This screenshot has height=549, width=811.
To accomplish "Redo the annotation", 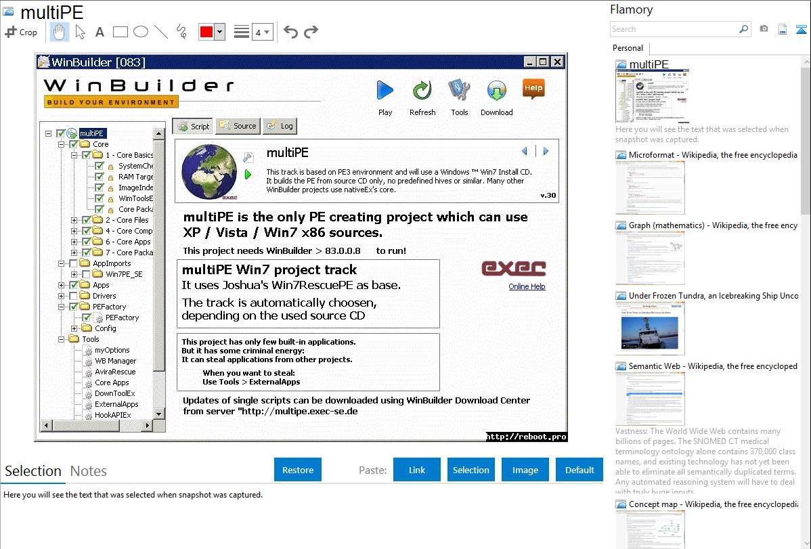I will (311, 32).
